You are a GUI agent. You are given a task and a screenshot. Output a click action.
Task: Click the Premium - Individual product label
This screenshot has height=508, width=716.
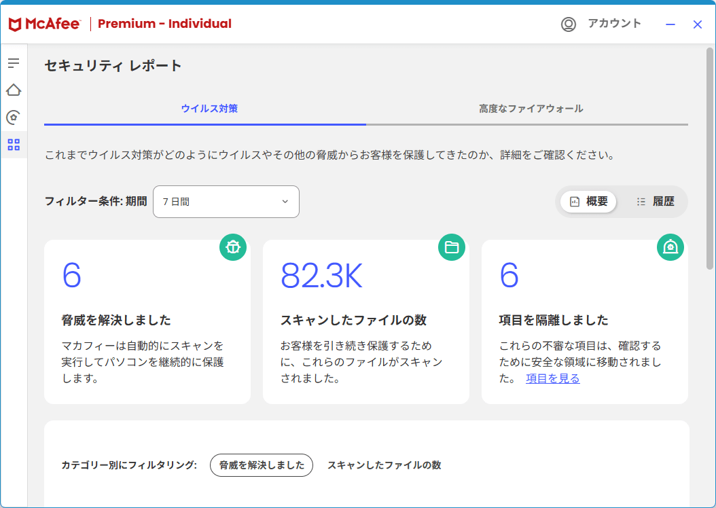pos(164,24)
